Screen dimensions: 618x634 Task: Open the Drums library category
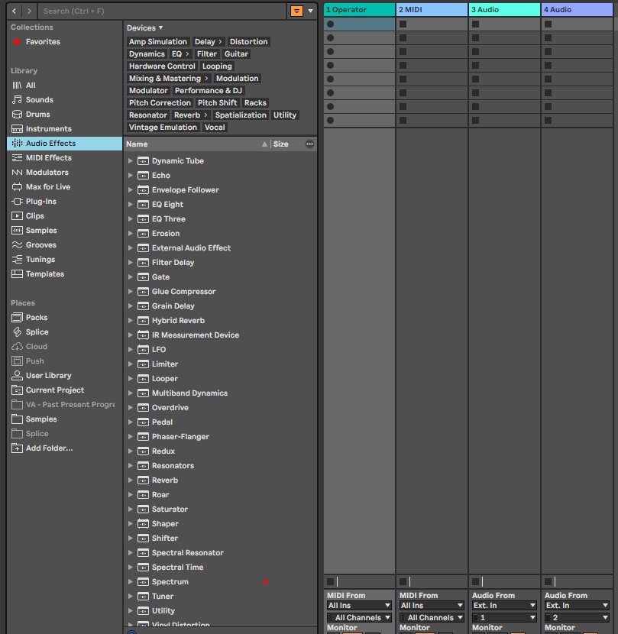pyautogui.click(x=37, y=115)
